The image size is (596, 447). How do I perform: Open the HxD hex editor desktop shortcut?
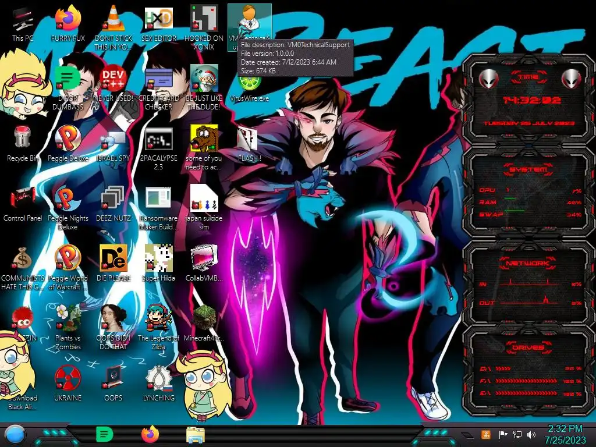158,23
